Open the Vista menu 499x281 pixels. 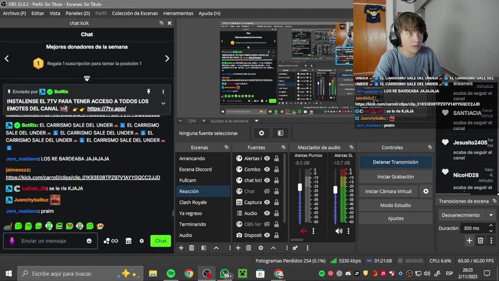[55, 13]
